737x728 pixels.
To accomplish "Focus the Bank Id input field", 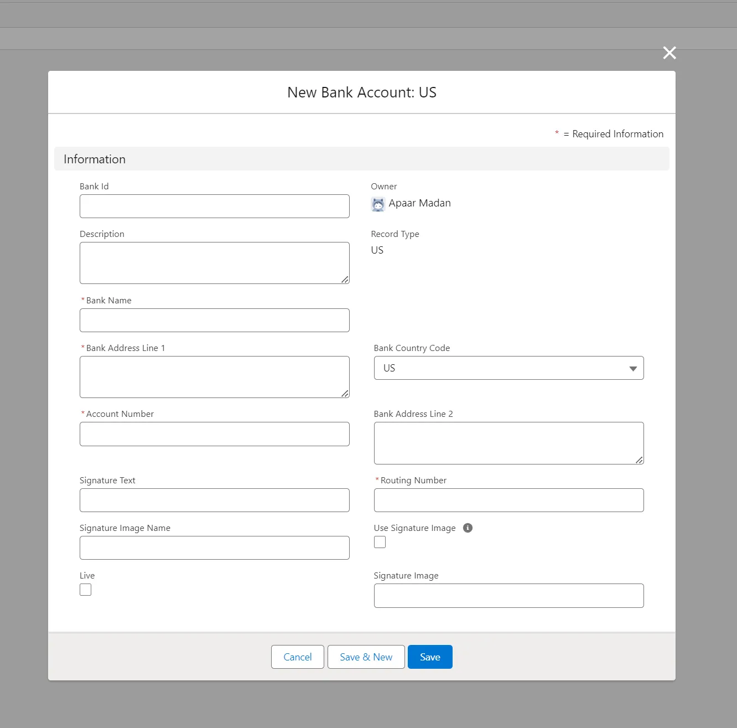I will (214, 206).
